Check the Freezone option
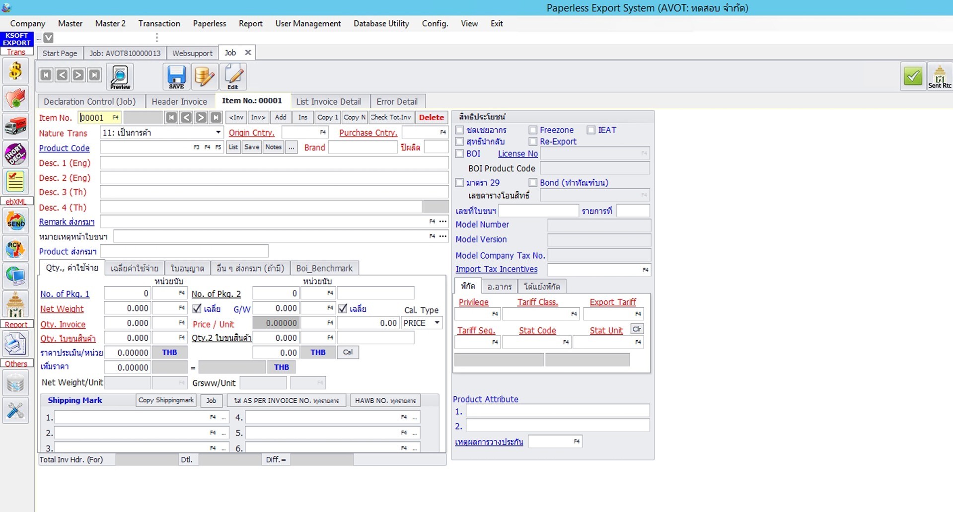Image resolution: width=953 pixels, height=512 pixels. point(533,130)
